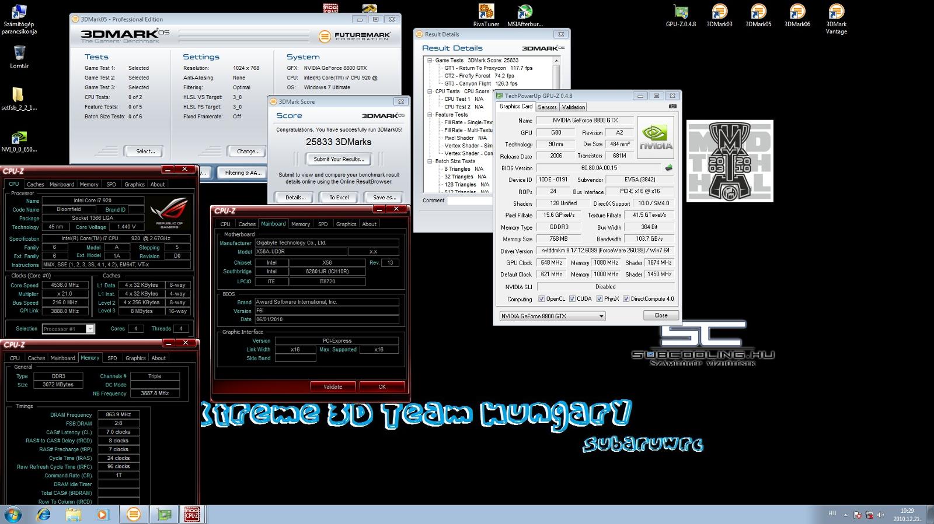This screenshot has width=934, height=524.
Task: Launch the 3DMark06 desktop shortcut
Action: click(797, 15)
